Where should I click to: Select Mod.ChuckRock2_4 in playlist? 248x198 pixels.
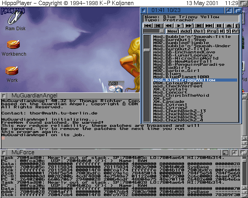[195, 120]
